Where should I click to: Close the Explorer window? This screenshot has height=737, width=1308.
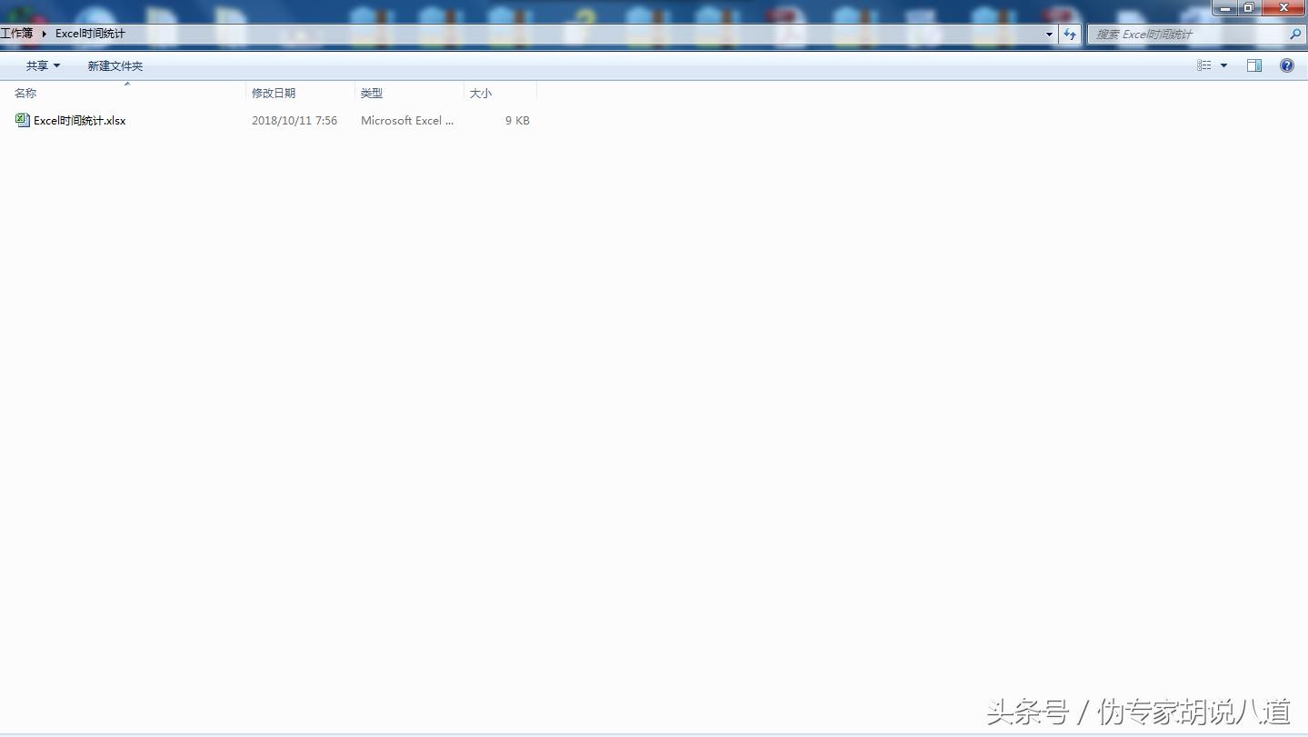coord(1284,7)
